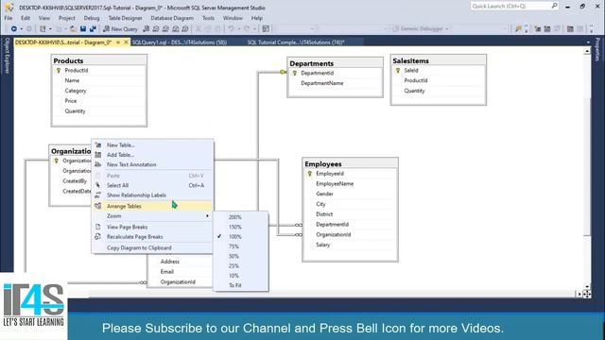Open the Tools menu
Viewport: 605px width, 340px height.
[x=208, y=18]
